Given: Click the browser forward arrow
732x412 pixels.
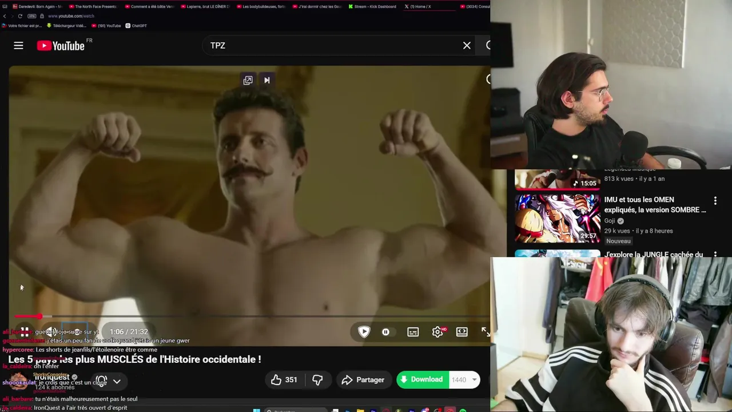Looking at the screenshot, I should point(12,16).
